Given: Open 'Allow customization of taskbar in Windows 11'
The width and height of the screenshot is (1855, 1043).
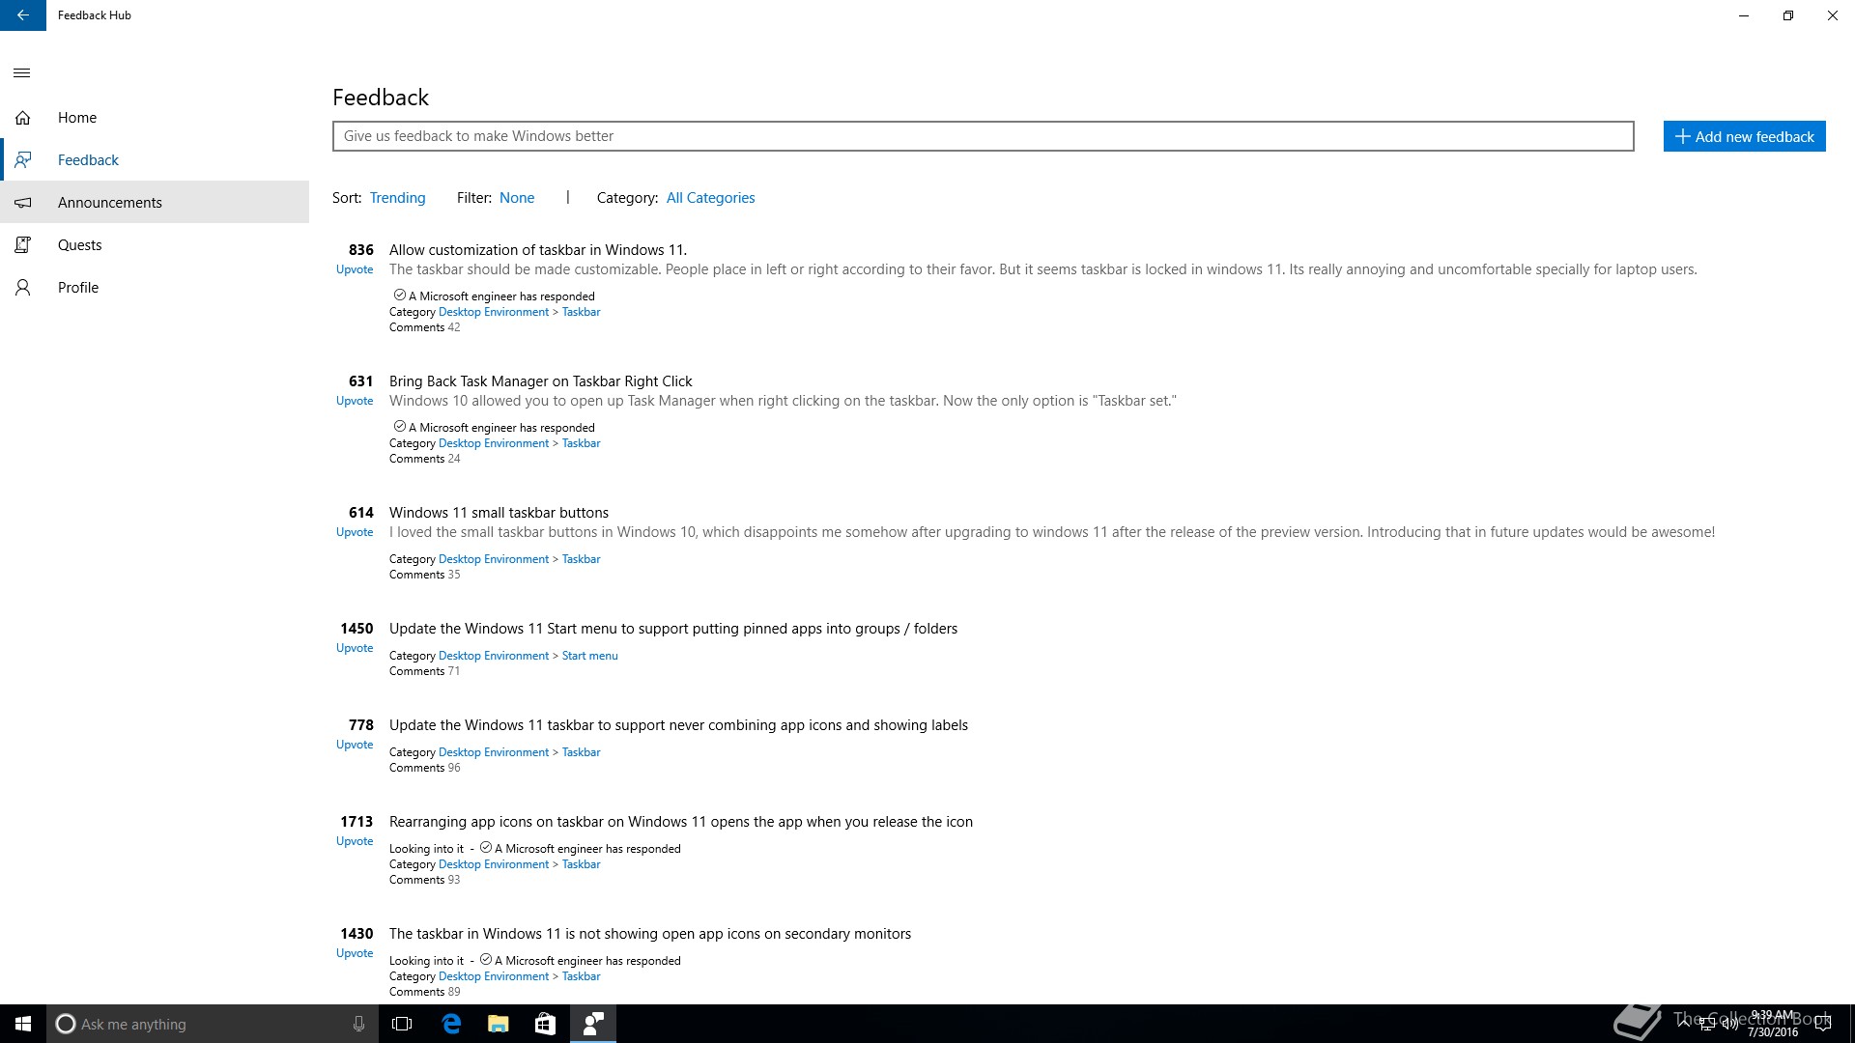Looking at the screenshot, I should click(538, 250).
